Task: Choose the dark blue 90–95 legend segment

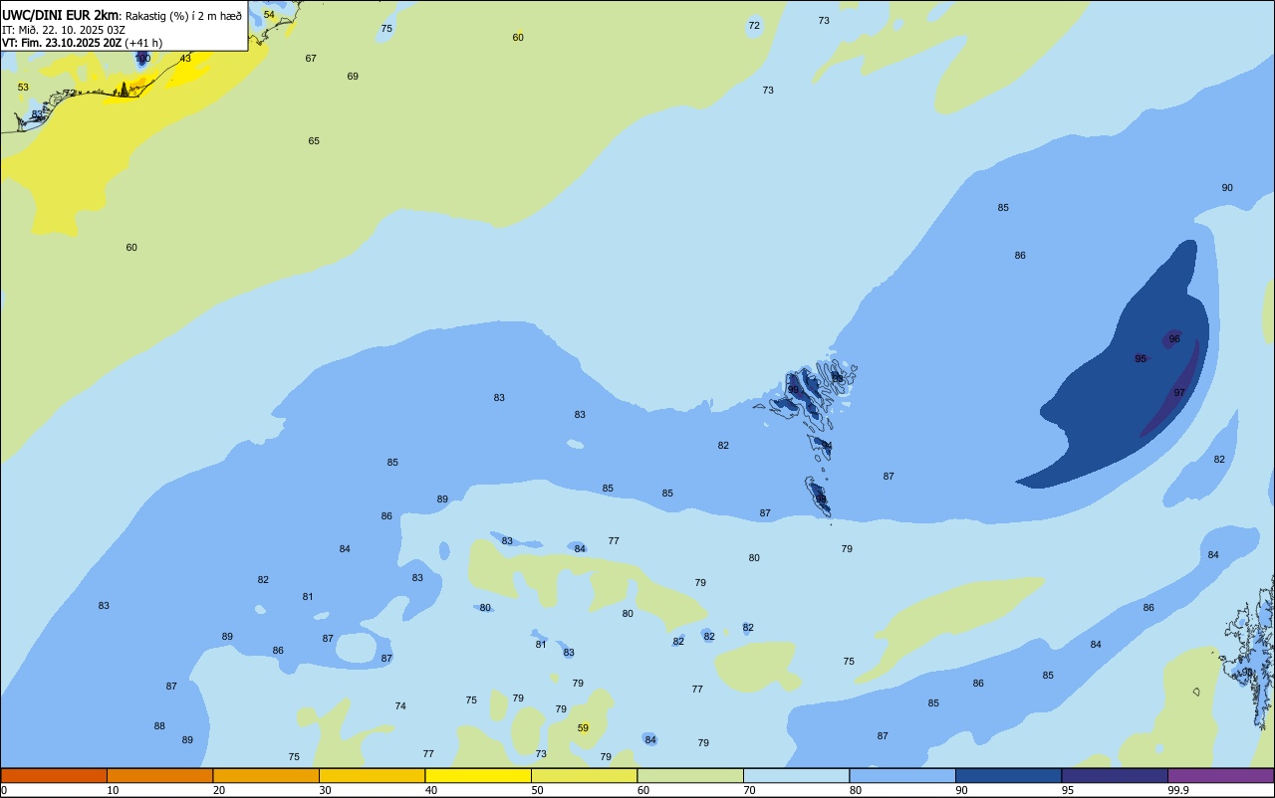Action: (1008, 775)
